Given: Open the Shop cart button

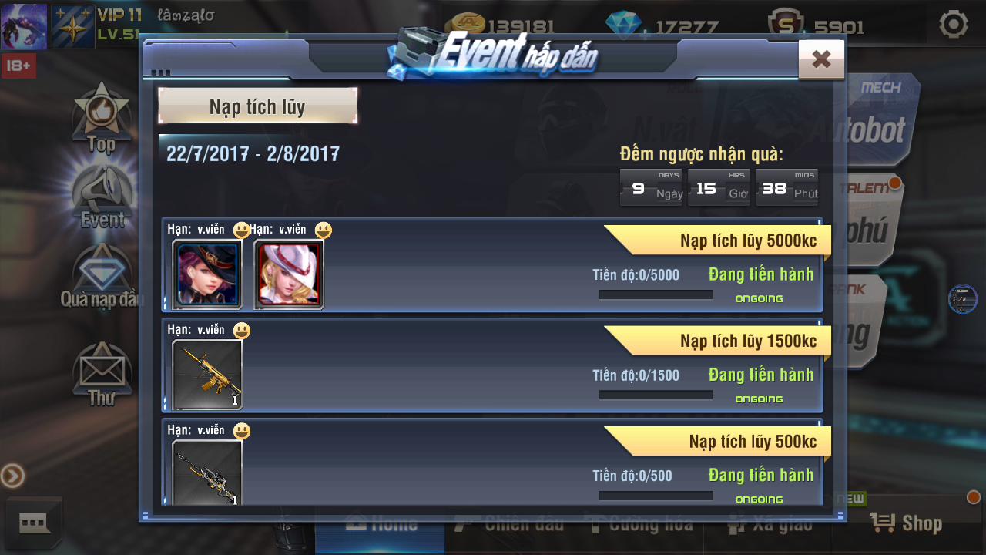Looking at the screenshot, I should click(907, 523).
